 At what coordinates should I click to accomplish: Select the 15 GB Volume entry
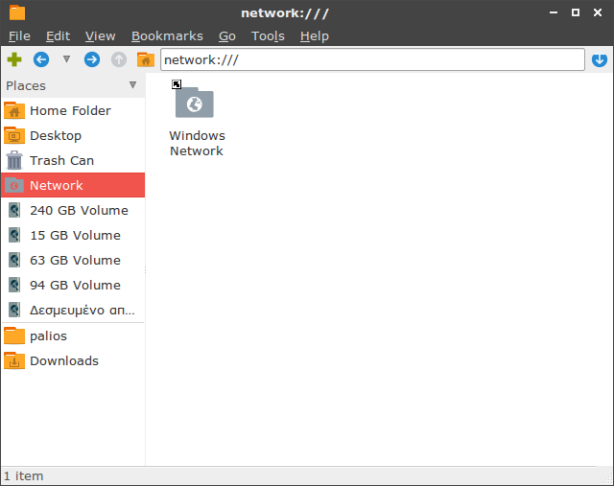(x=73, y=235)
